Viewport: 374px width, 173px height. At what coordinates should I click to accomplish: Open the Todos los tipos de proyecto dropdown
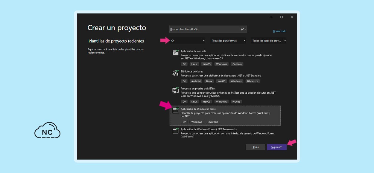click(269, 41)
